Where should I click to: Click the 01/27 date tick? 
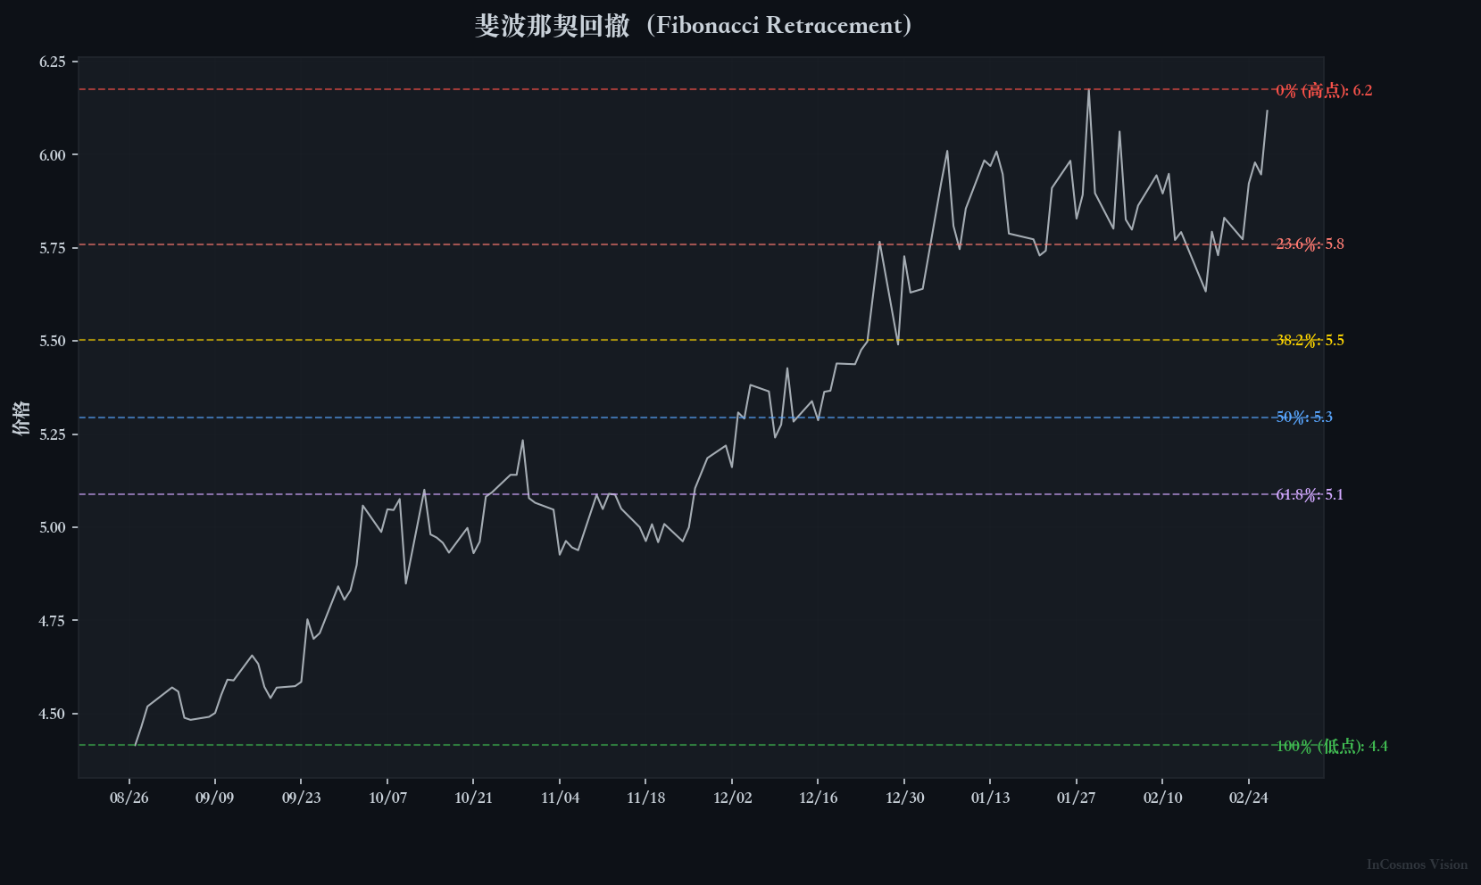(1077, 798)
